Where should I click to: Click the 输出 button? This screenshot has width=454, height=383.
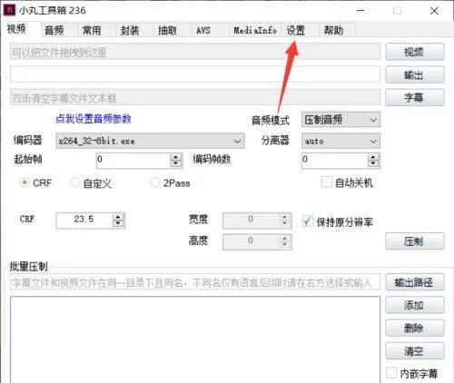coord(415,74)
